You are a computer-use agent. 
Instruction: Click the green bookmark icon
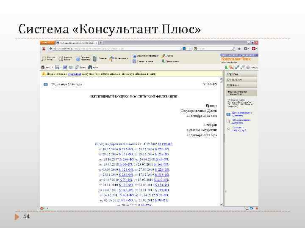click(226, 67)
